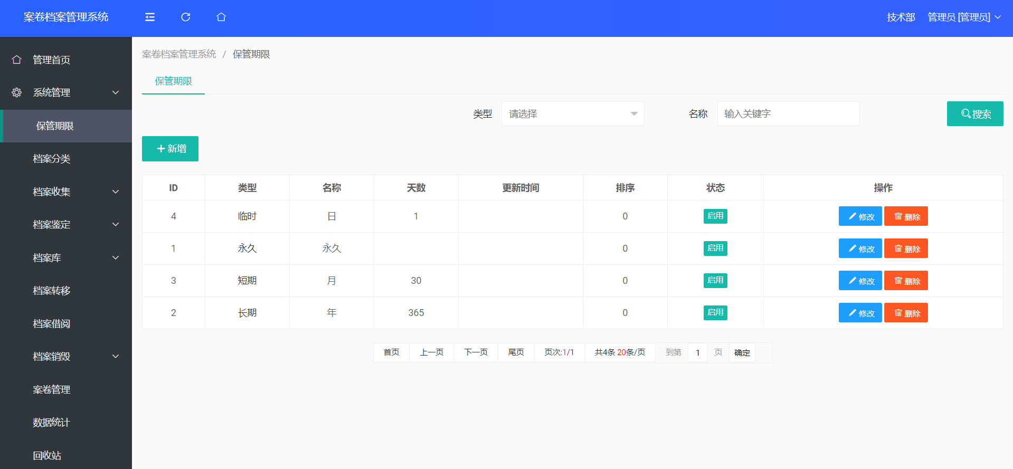
Task: Toggle the 启用 status badge for 短期 row
Action: (x=715, y=281)
